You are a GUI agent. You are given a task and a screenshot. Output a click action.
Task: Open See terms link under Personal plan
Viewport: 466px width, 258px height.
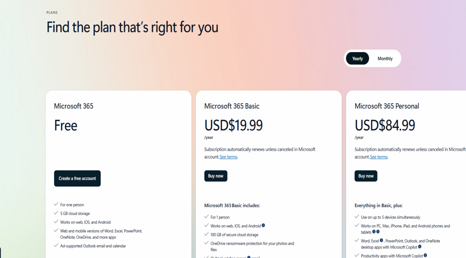(x=378, y=157)
